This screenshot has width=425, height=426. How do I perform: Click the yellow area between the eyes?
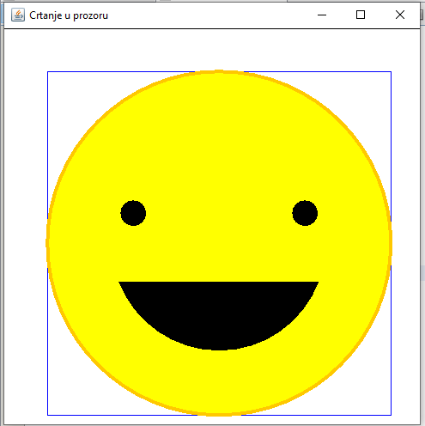coord(219,213)
